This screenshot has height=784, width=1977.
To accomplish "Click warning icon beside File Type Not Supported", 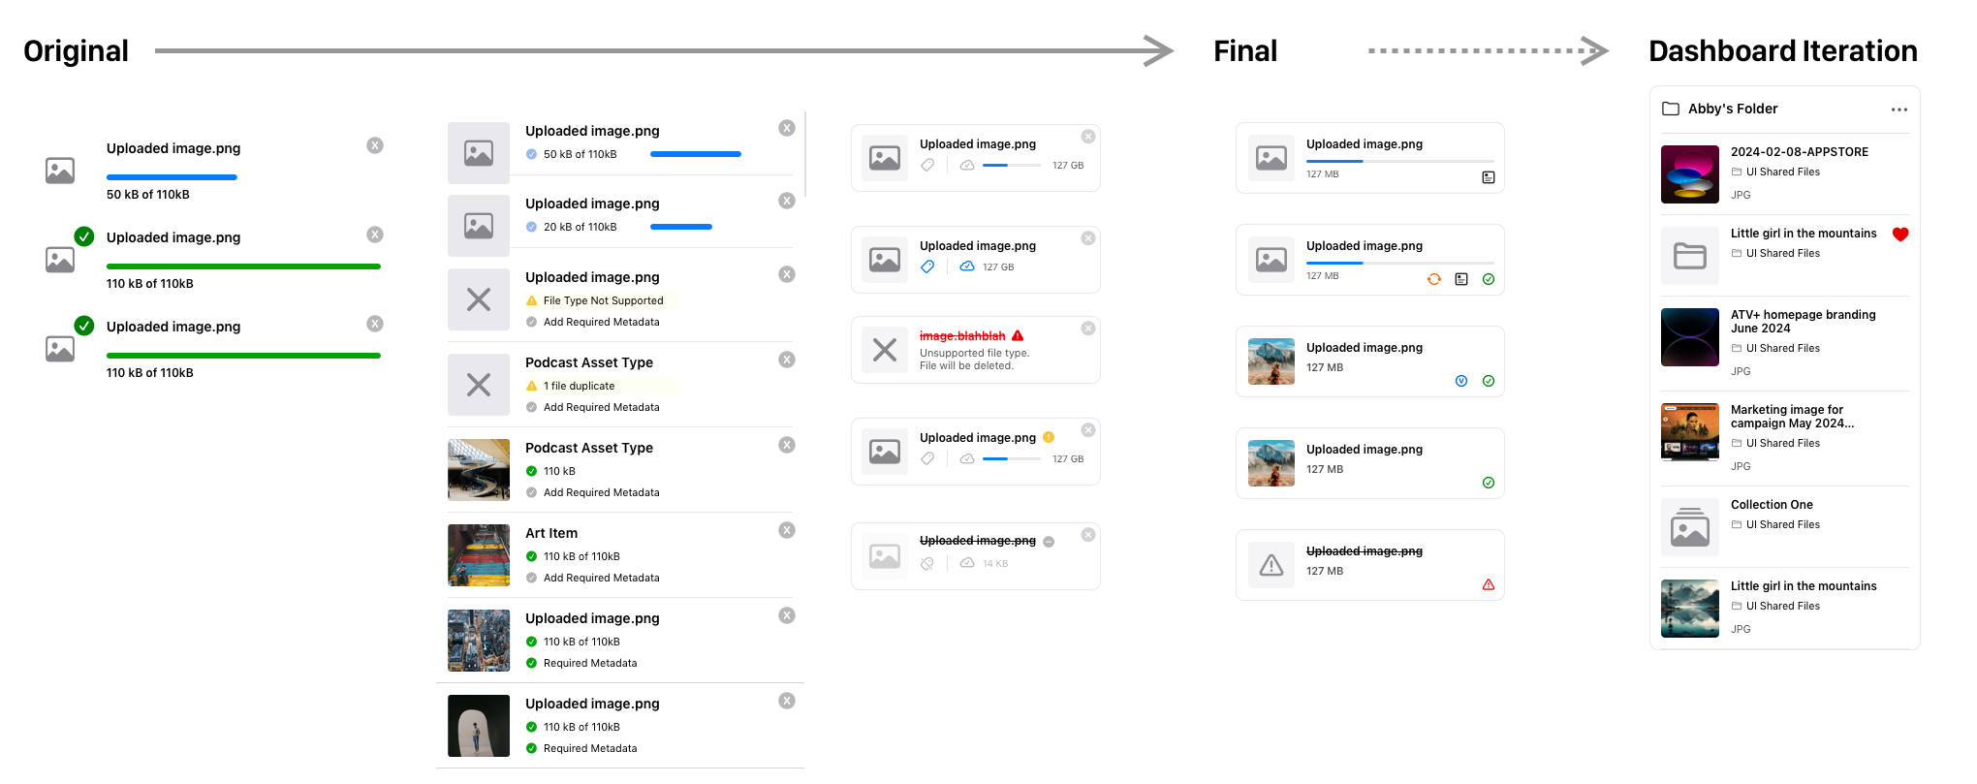I will point(531,300).
